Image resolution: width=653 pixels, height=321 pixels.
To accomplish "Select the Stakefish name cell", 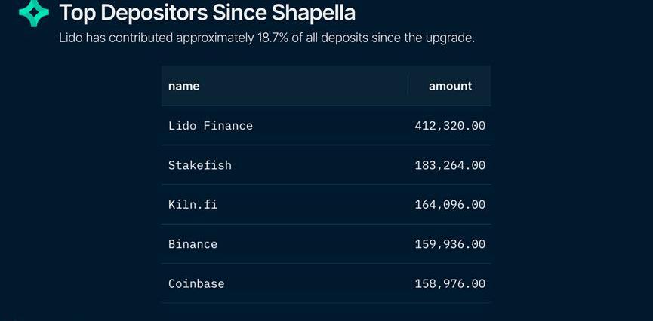I will [200, 165].
